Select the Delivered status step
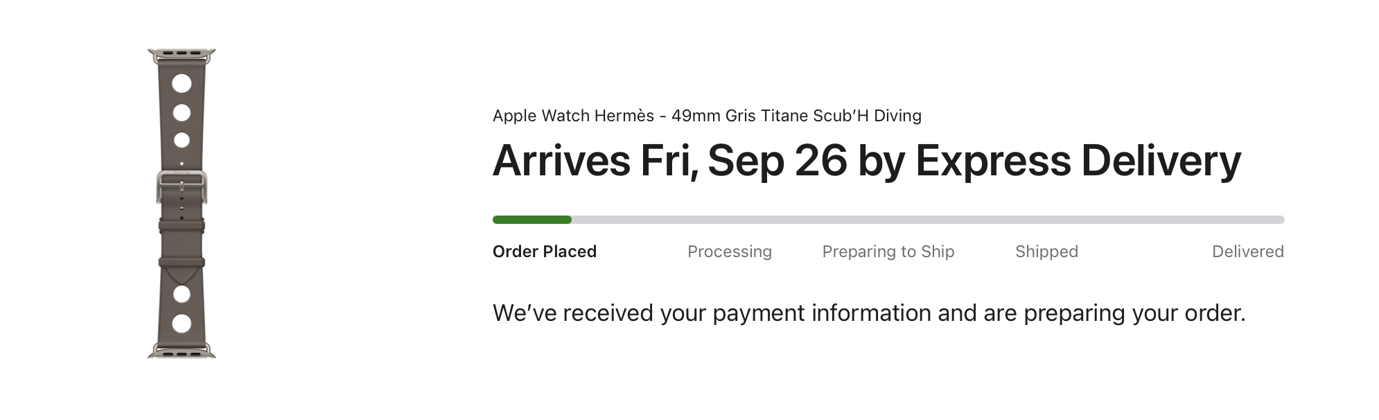This screenshot has height=420, width=1379. (x=1247, y=252)
